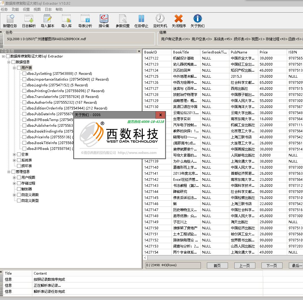This screenshot has width=303, height=300.
Task: Enable the 用户表 checkbox
Action: (19, 68)
